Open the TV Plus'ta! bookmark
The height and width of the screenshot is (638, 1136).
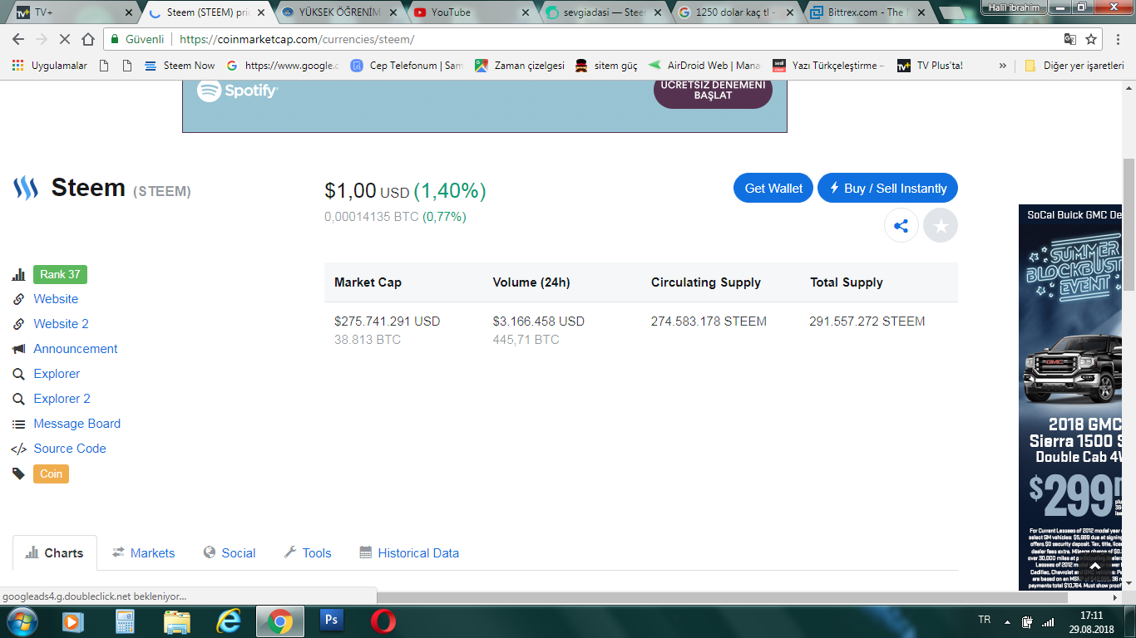point(930,66)
